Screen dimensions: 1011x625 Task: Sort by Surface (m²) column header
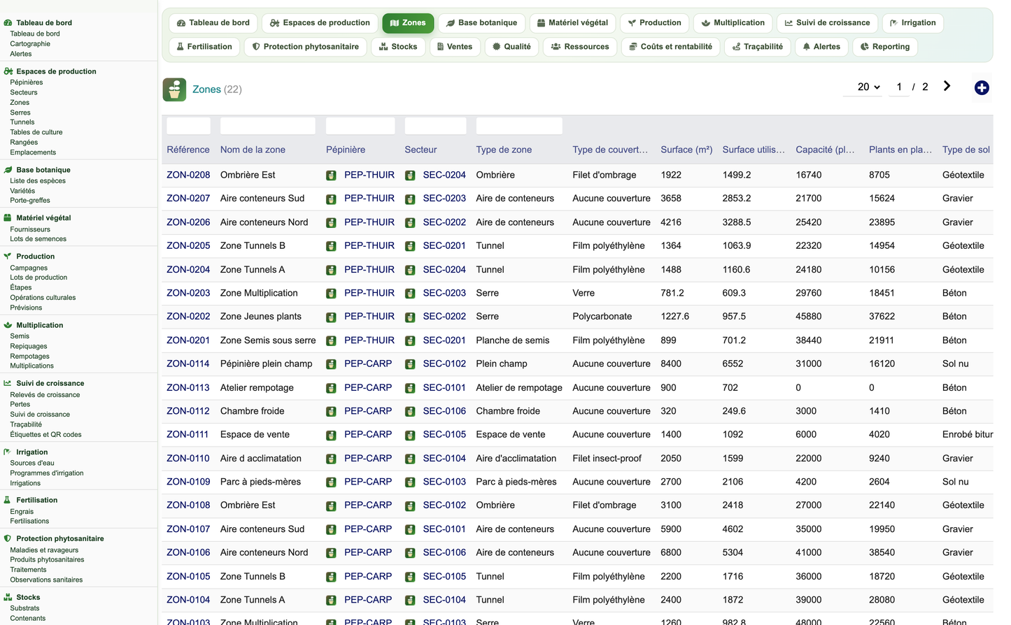click(686, 150)
